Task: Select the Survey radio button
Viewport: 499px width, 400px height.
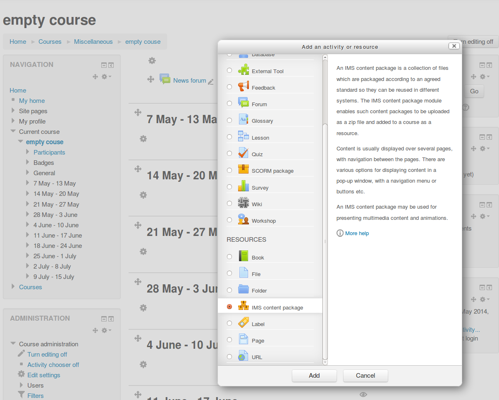Action: [x=229, y=187]
